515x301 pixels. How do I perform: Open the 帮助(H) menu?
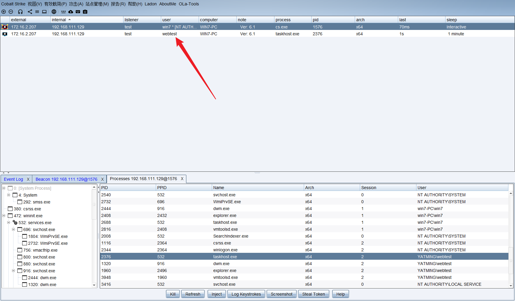point(135,4)
